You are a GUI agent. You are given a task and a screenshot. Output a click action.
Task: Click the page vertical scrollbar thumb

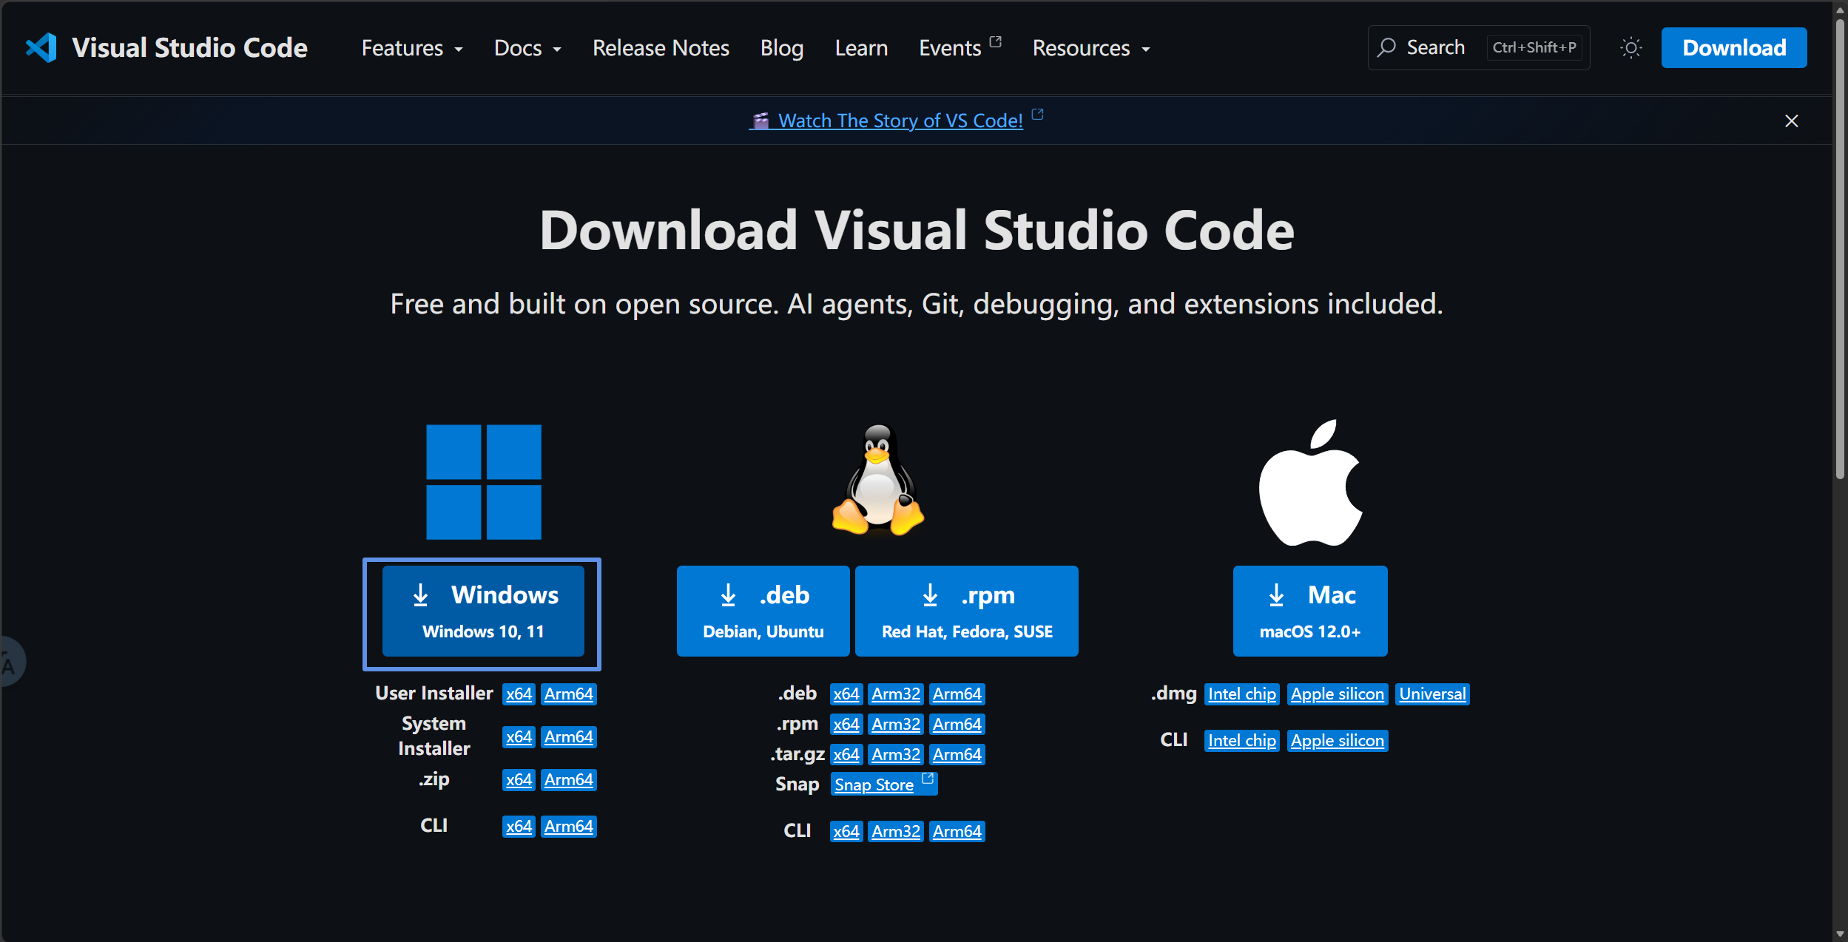tap(1840, 248)
